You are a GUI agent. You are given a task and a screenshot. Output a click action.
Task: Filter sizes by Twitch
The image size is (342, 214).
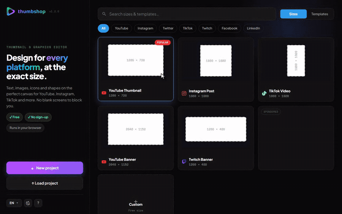tap(207, 29)
